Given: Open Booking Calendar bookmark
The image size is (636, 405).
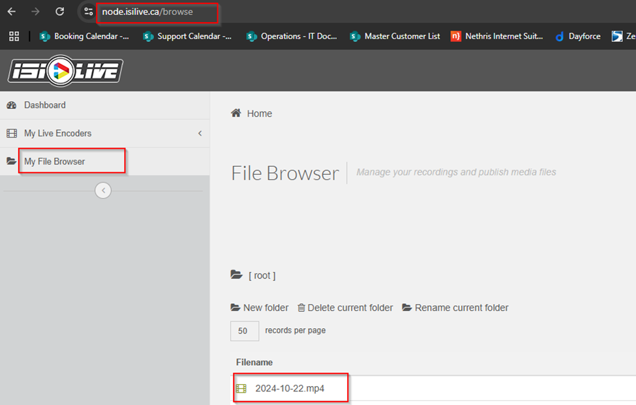Looking at the screenshot, I should [x=85, y=37].
